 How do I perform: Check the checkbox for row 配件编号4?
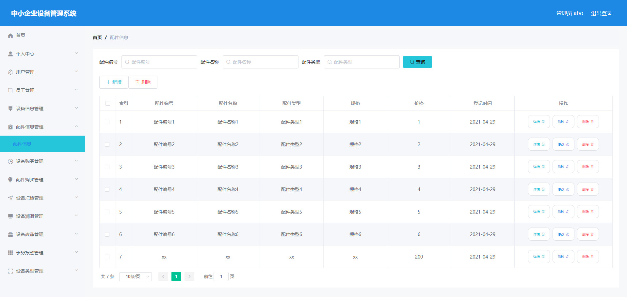click(x=107, y=189)
